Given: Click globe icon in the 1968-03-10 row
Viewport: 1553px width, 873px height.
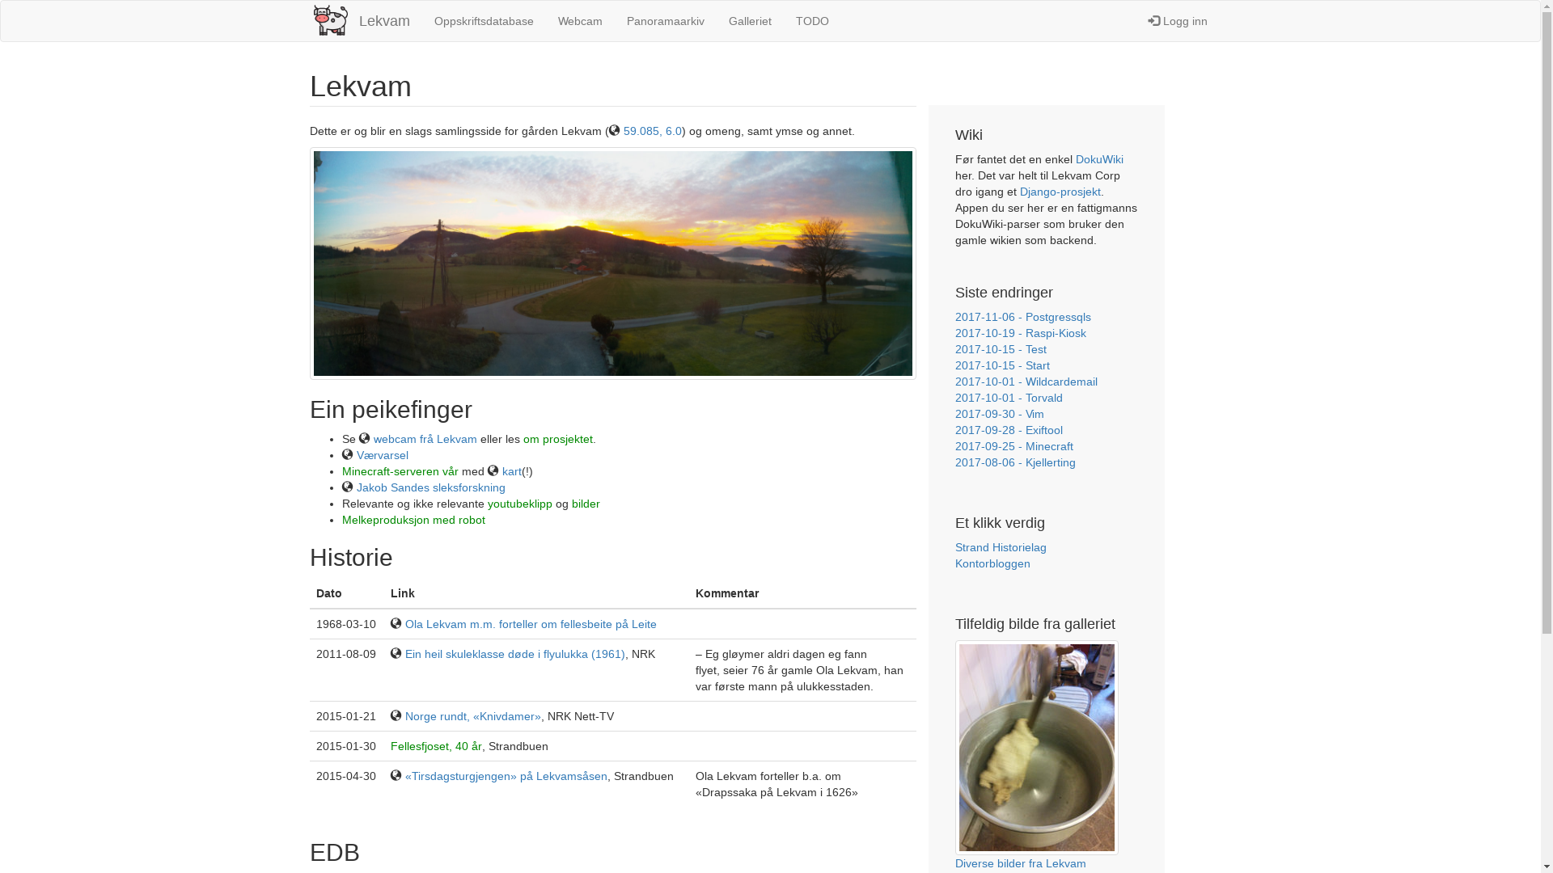Looking at the screenshot, I should pos(396,623).
